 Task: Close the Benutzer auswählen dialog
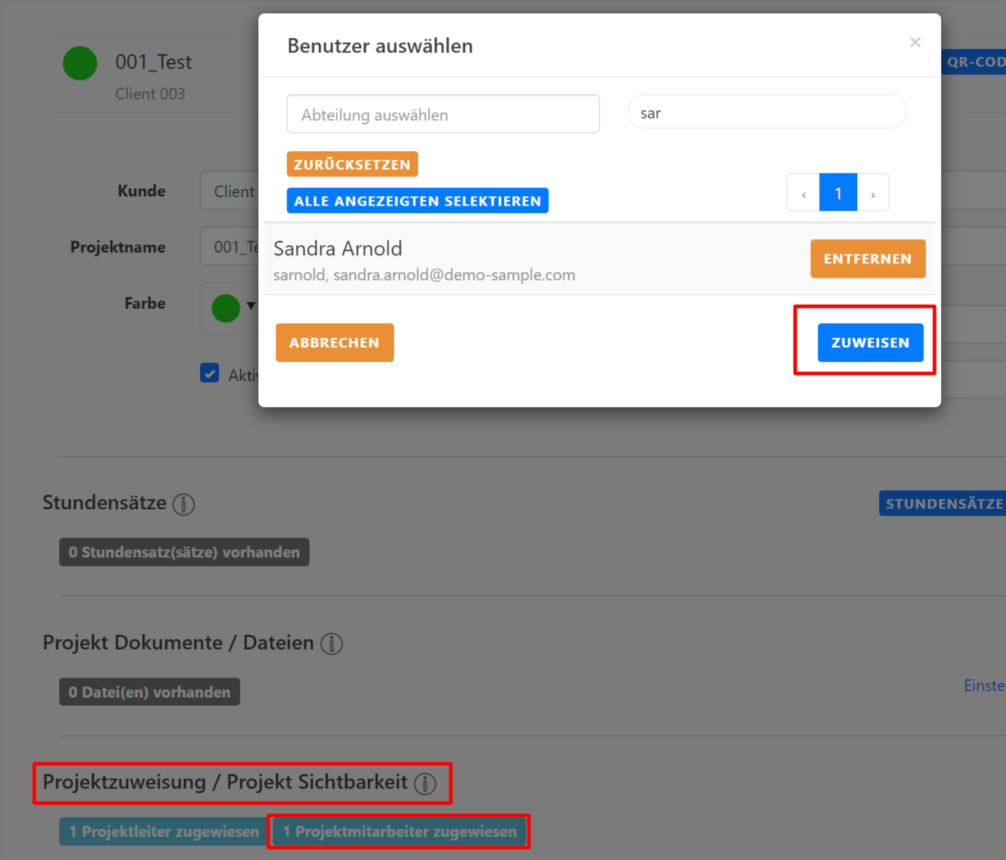(x=915, y=42)
